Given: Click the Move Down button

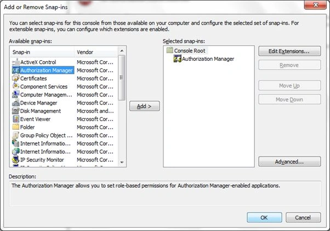Looking at the screenshot, I should (x=289, y=100).
